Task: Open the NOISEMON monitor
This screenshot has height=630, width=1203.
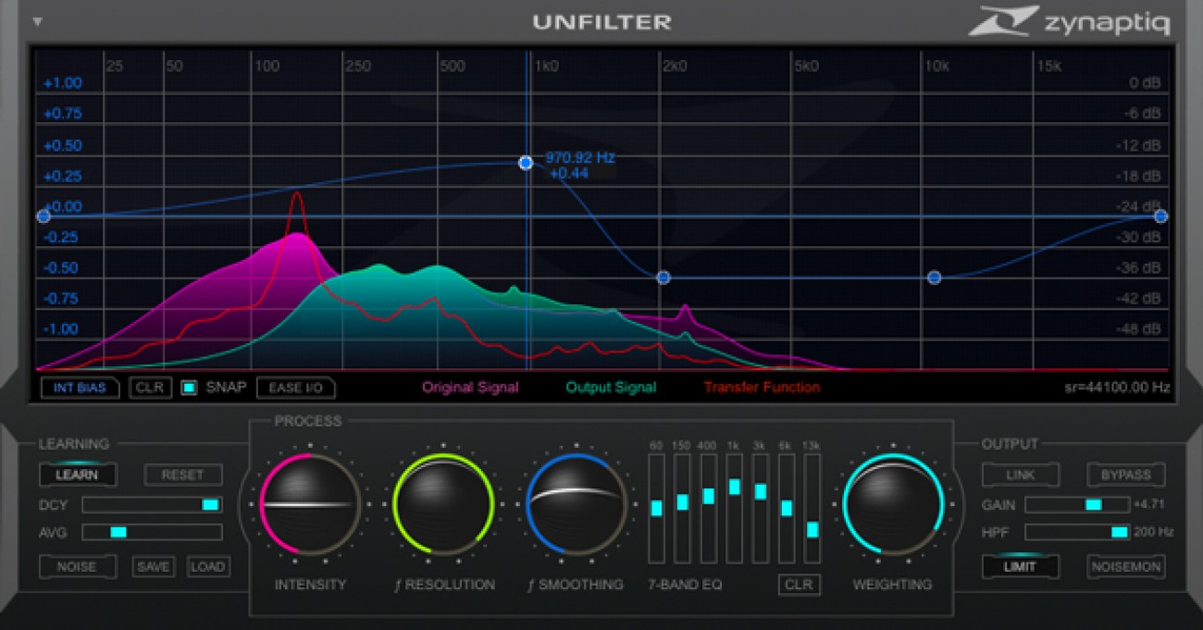Action: tap(1125, 566)
